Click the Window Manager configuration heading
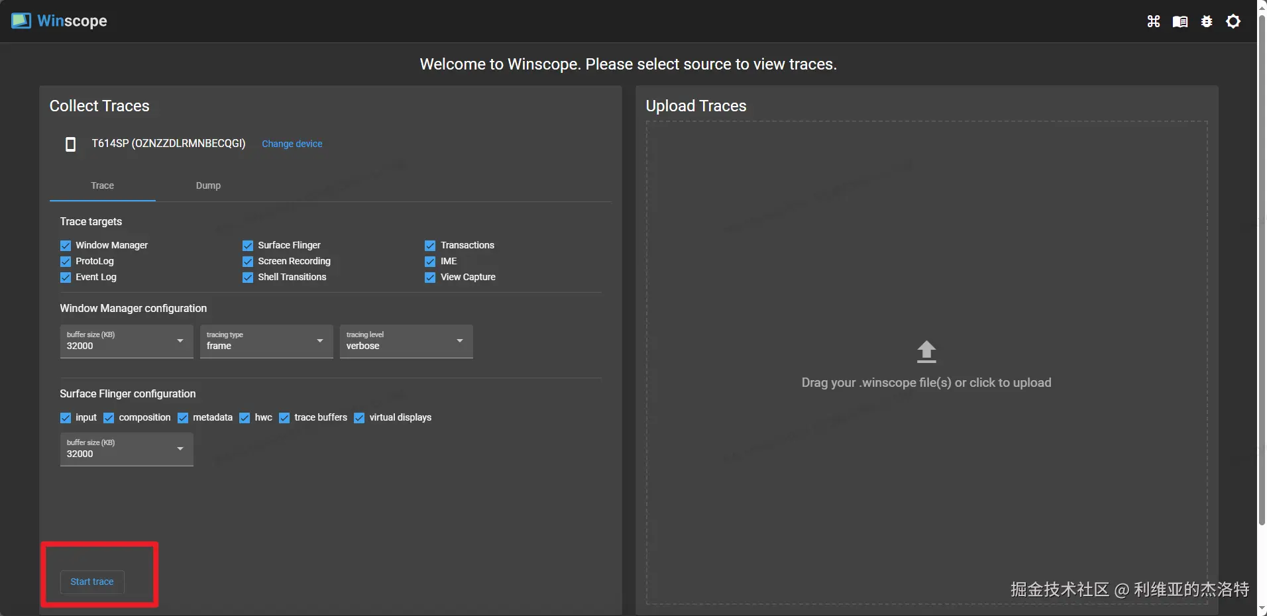The image size is (1267, 616). [x=133, y=308]
